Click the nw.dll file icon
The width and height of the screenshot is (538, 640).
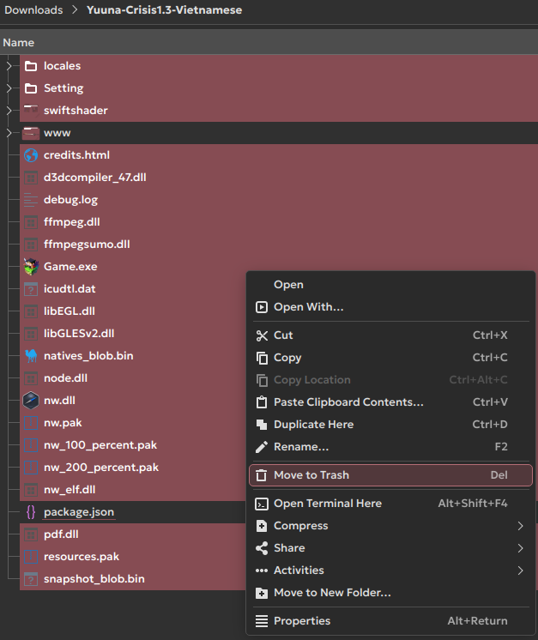pos(31,401)
